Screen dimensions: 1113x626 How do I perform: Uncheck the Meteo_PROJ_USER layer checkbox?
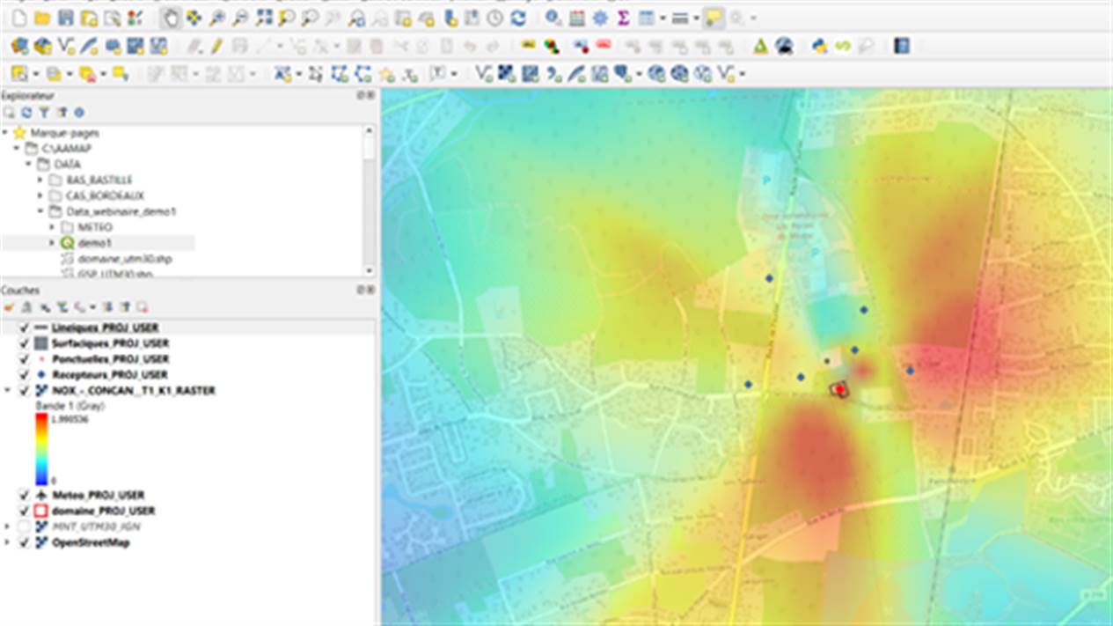tap(24, 495)
